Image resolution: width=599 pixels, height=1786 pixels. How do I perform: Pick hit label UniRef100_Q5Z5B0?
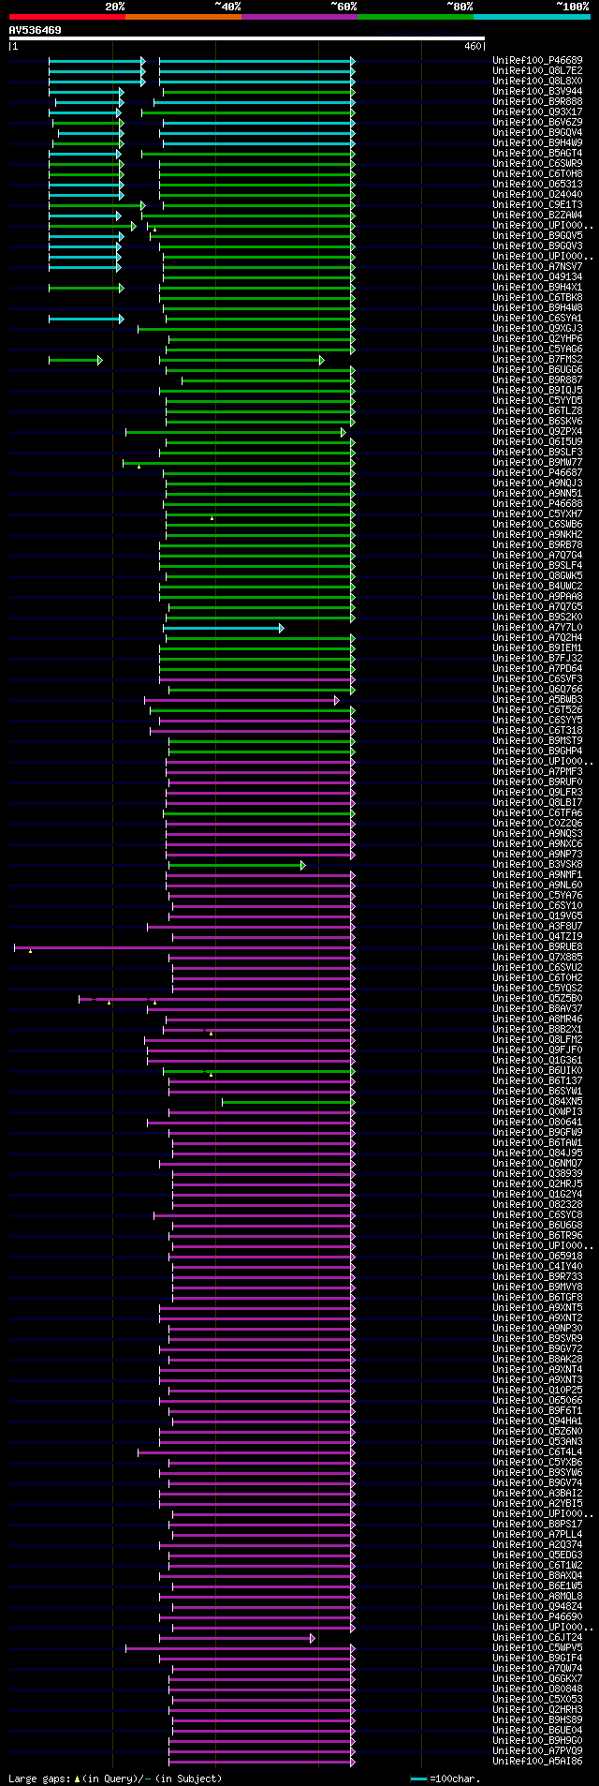point(537,999)
